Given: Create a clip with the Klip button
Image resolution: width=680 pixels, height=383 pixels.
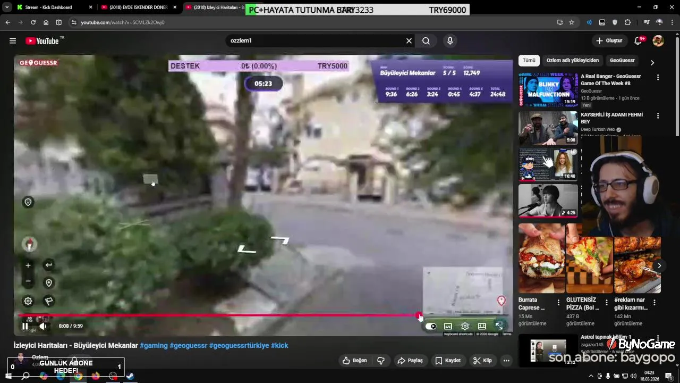Looking at the screenshot, I should (x=482, y=361).
